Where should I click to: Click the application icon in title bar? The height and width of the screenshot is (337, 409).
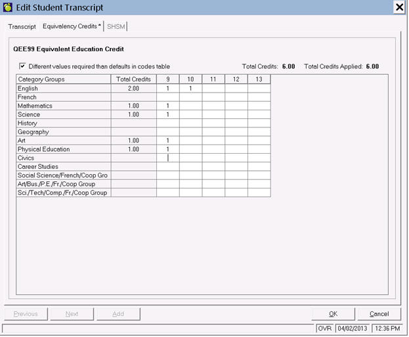click(x=8, y=7)
